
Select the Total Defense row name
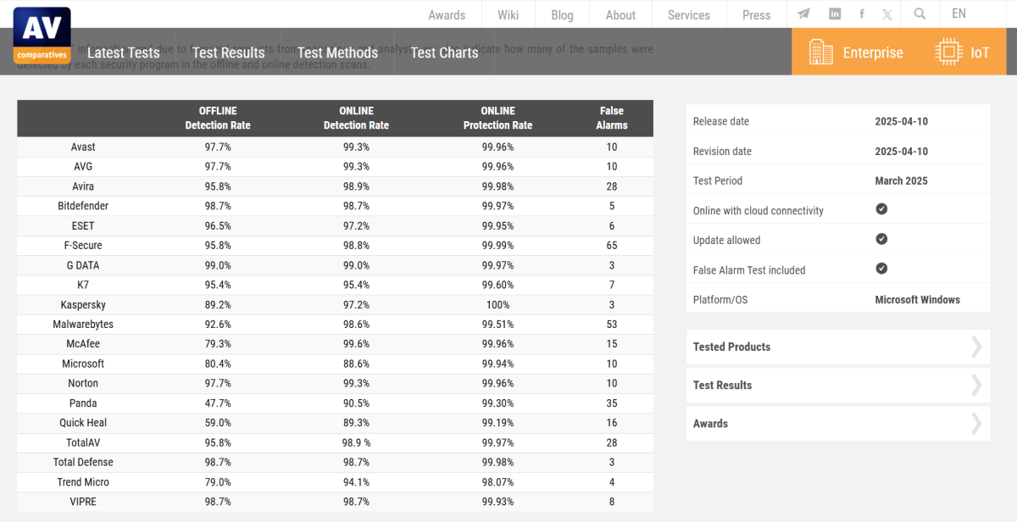[83, 462]
